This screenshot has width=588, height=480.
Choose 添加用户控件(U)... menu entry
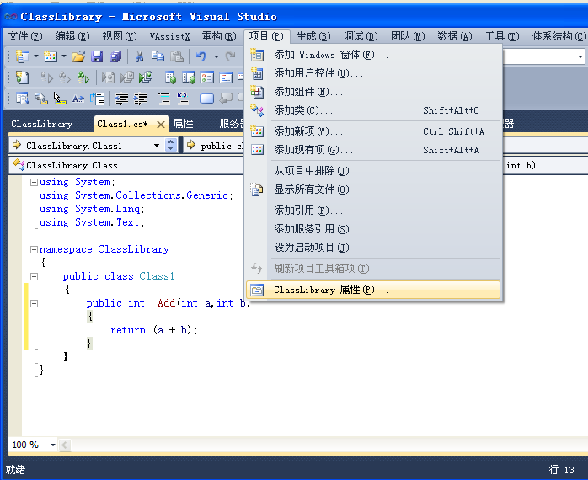[x=373, y=73]
